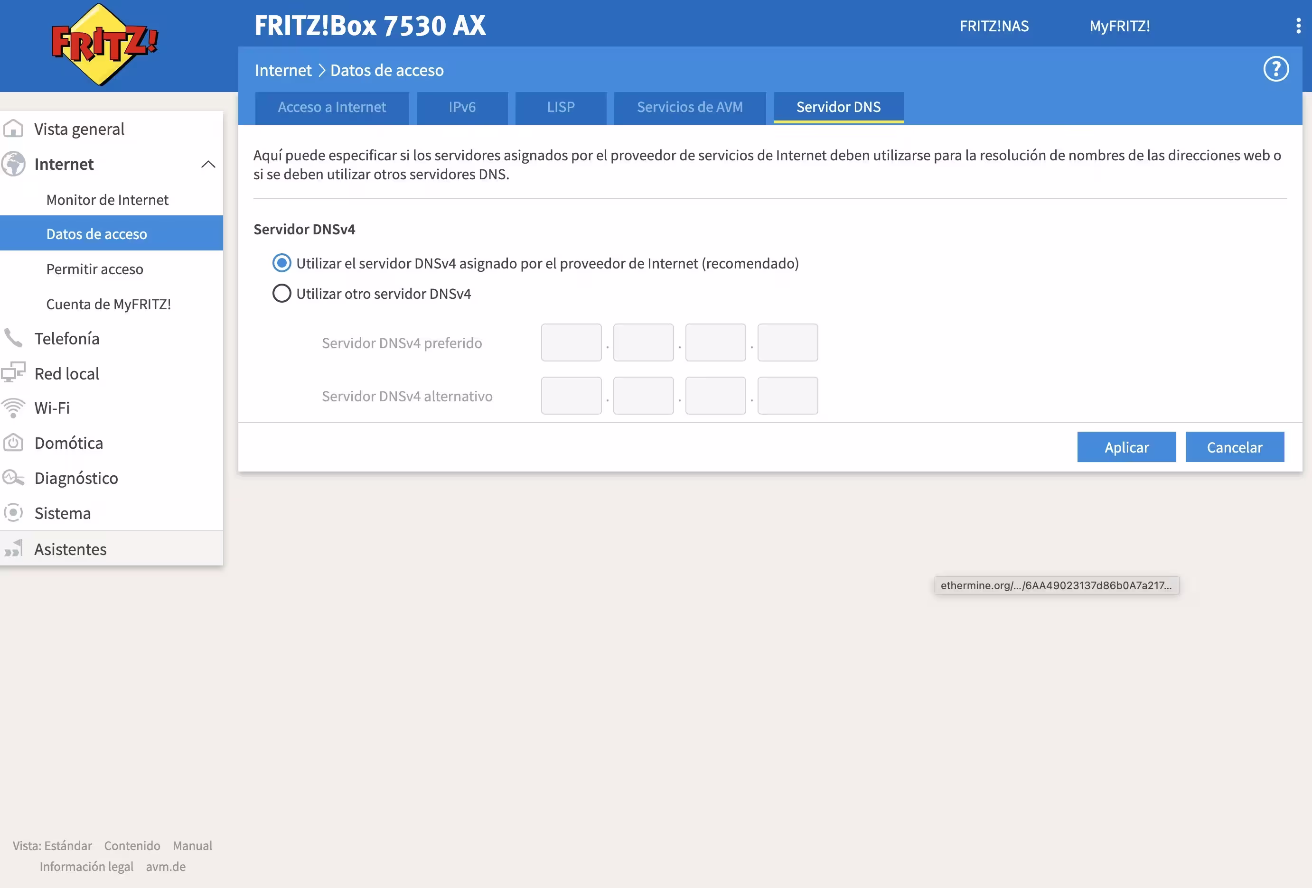Switch to the IPv6 tab
The width and height of the screenshot is (1312, 888).
coord(462,107)
